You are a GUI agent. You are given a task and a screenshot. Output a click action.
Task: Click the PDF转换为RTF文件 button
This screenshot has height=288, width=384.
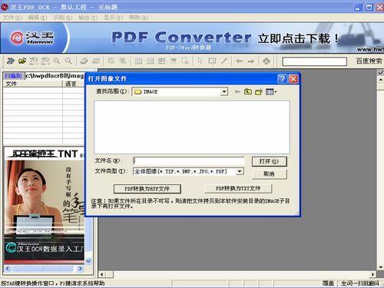coord(147,189)
